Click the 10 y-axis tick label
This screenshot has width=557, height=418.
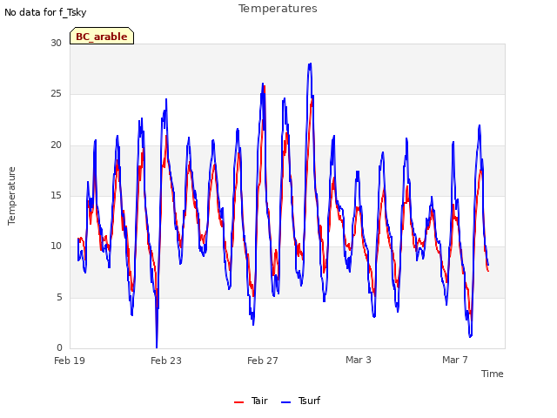[x=56, y=246]
